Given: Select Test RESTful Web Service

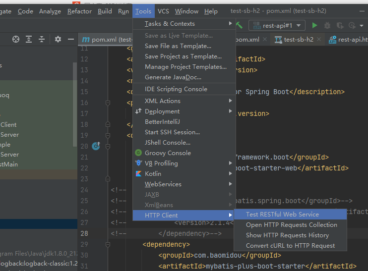Looking at the screenshot, I should pos(290,214).
